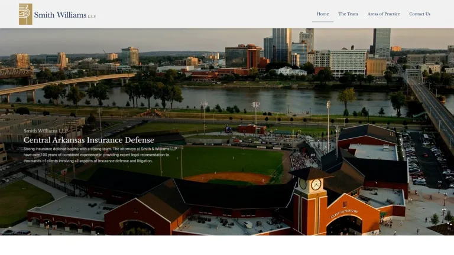The image size is (454, 255).
Task: Open the Areas of Practice page
Action: tap(383, 14)
